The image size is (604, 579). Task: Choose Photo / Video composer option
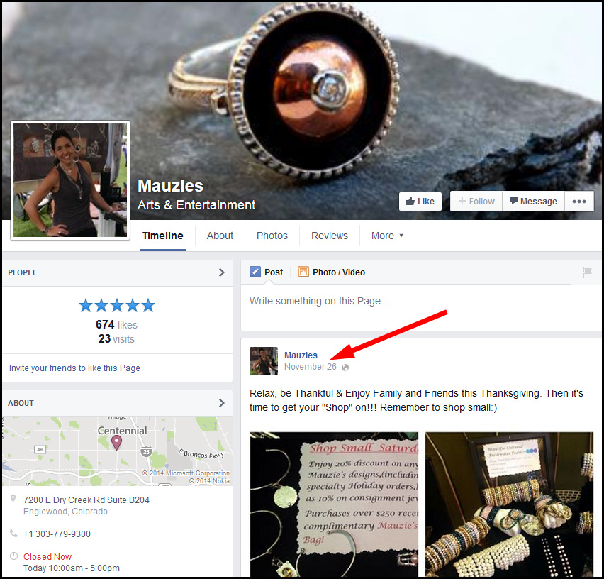(332, 272)
